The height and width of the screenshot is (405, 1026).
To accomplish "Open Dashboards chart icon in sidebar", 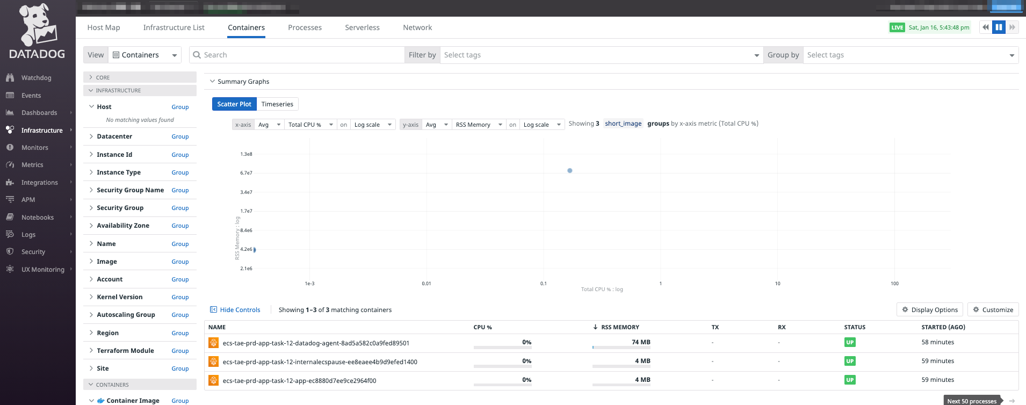I will point(10,113).
